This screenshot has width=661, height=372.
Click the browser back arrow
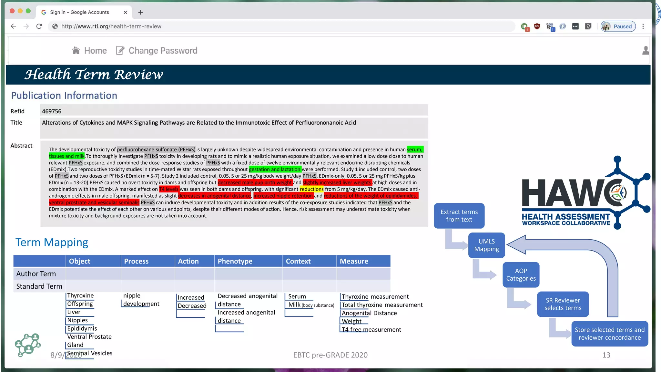coord(13,26)
